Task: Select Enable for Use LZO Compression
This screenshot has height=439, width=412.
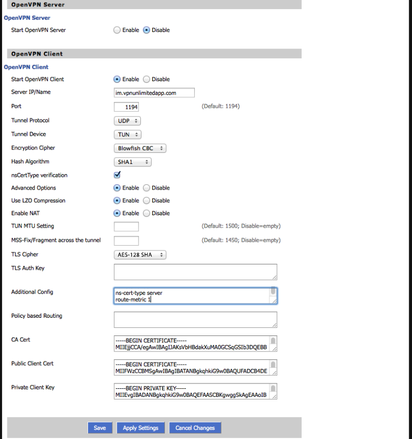Action: 117,200
